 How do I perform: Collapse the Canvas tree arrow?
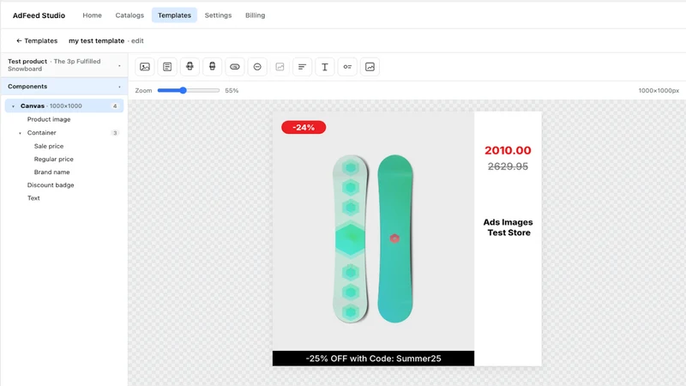(13, 106)
